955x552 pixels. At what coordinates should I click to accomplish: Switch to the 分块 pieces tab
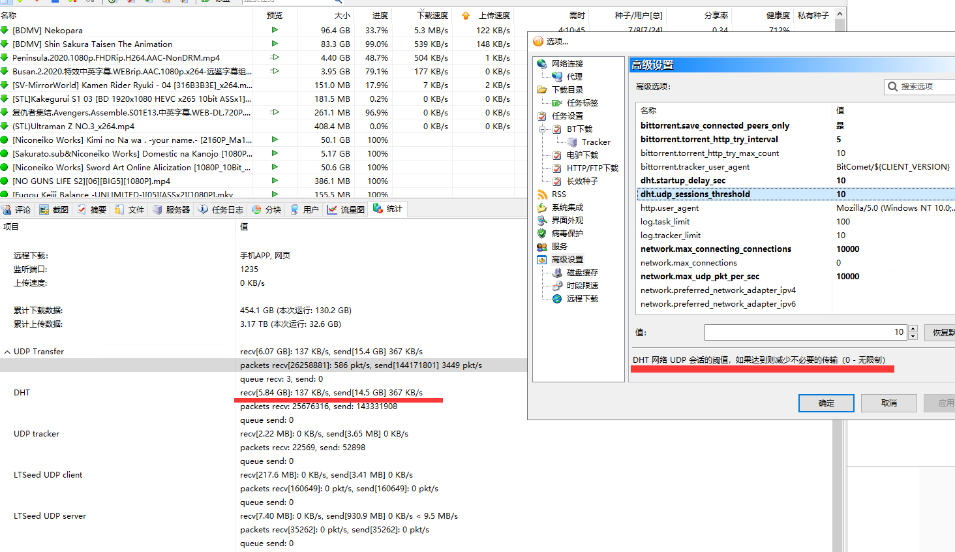(266, 209)
